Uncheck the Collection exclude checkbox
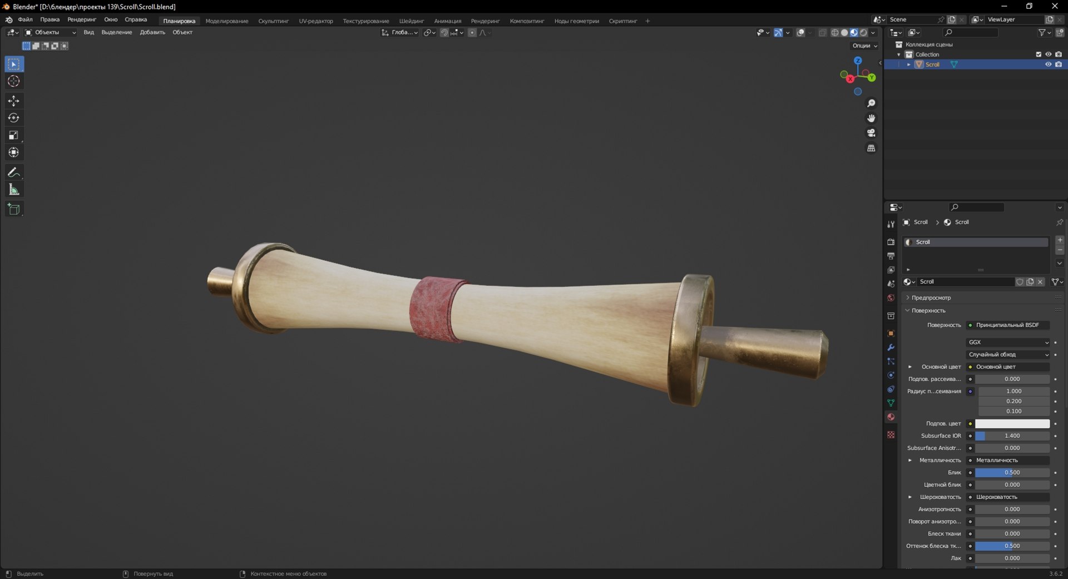The image size is (1068, 579). coord(1038,55)
